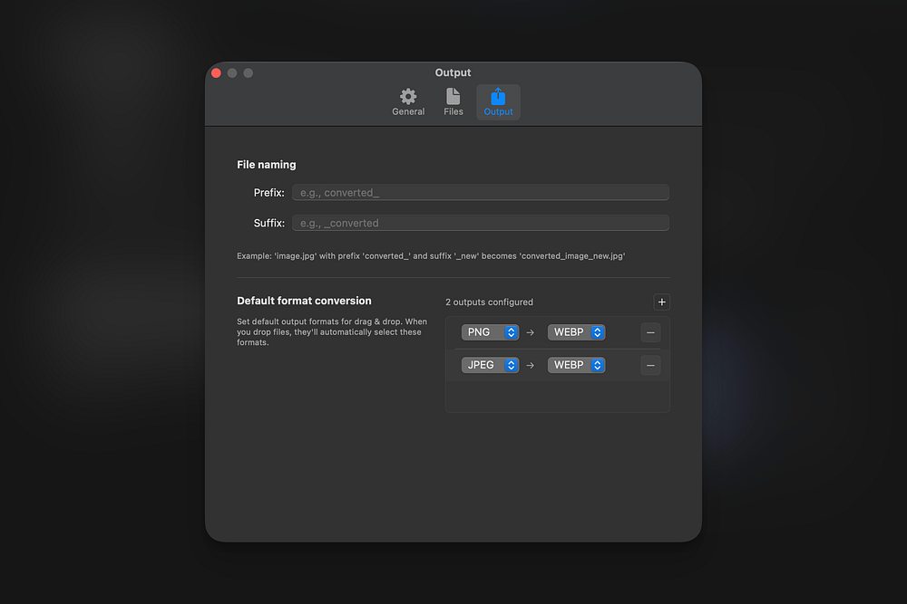Screen dimensions: 907x604
Task: Click the 'Default format conversion' heading
Action: tap(304, 301)
